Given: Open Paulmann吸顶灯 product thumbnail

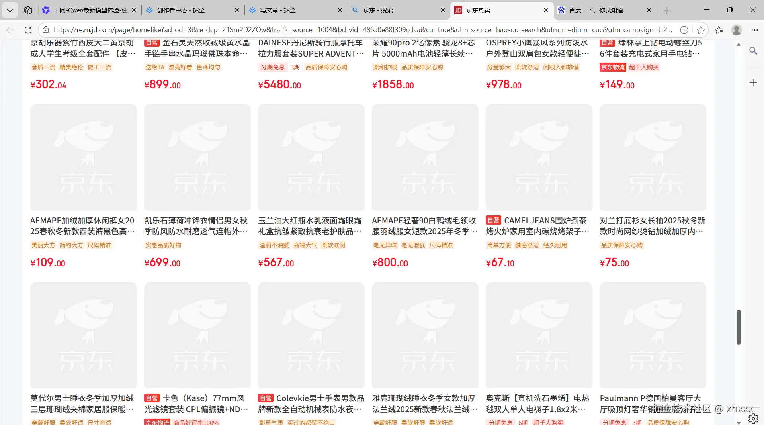Looking at the screenshot, I should (653, 335).
